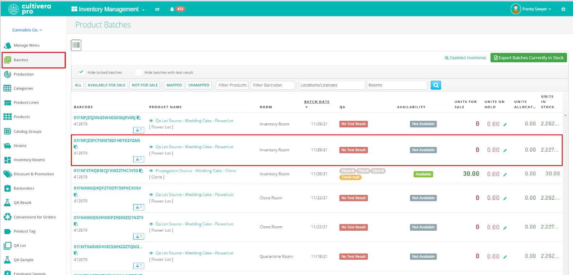The image size is (573, 275).
Task: Click Export Batches Currently in Stock
Action: pyautogui.click(x=529, y=58)
